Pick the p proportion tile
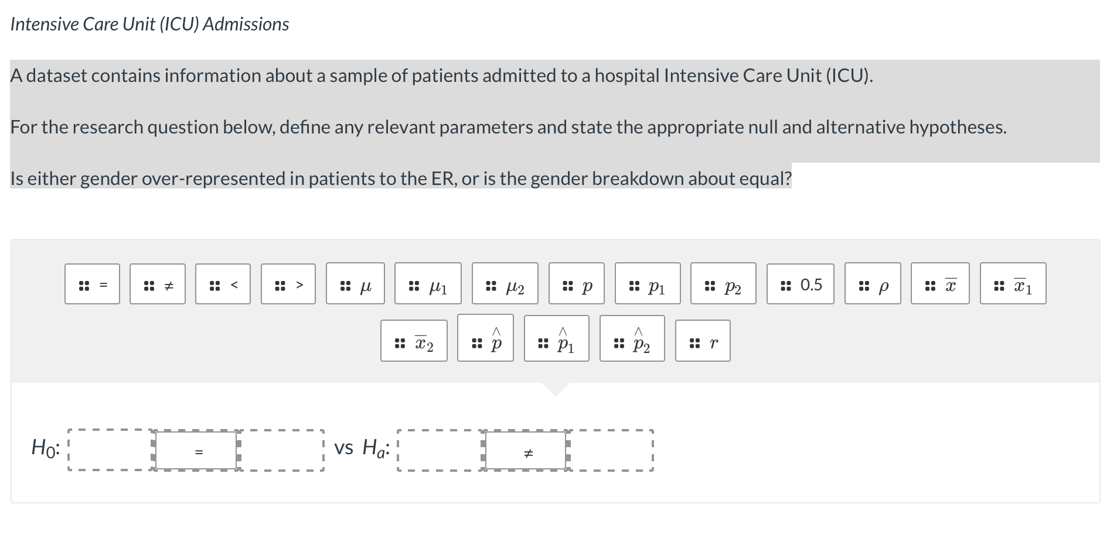 click(x=577, y=284)
